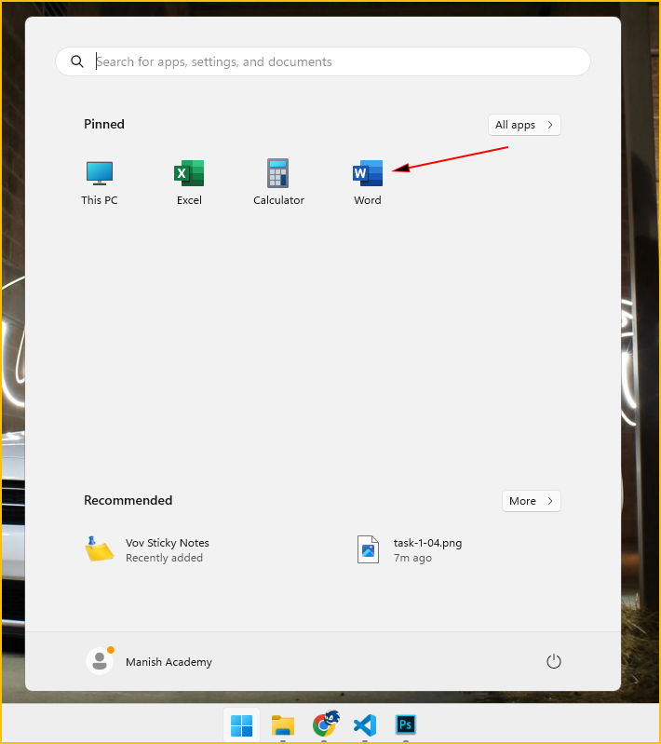Viewport: 661px width, 744px height.
Task: Open Visual Studio Code from the taskbar
Action: [x=365, y=725]
